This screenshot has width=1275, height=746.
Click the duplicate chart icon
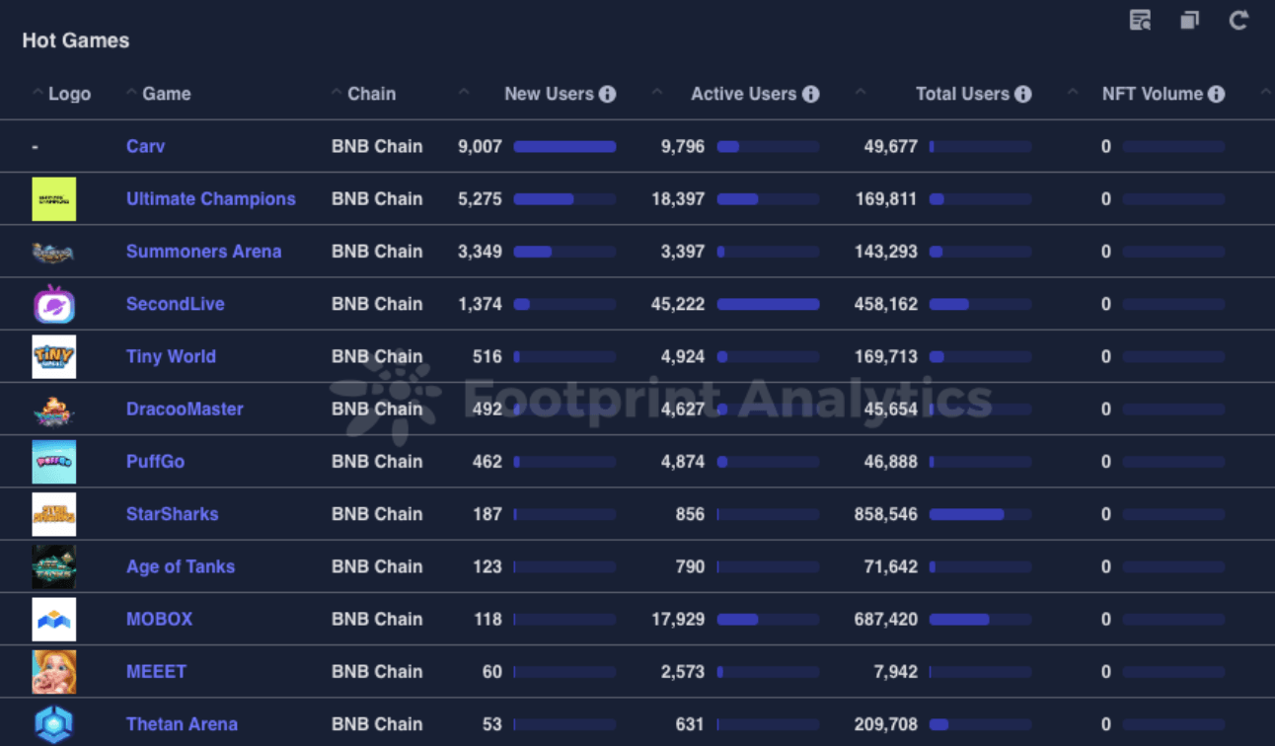pos(1189,20)
